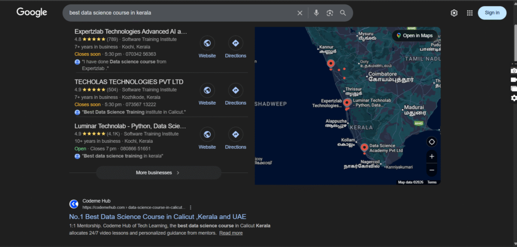This screenshot has height=247, width=517.
Task: Expand snippet with Read more link
Action: [231, 233]
